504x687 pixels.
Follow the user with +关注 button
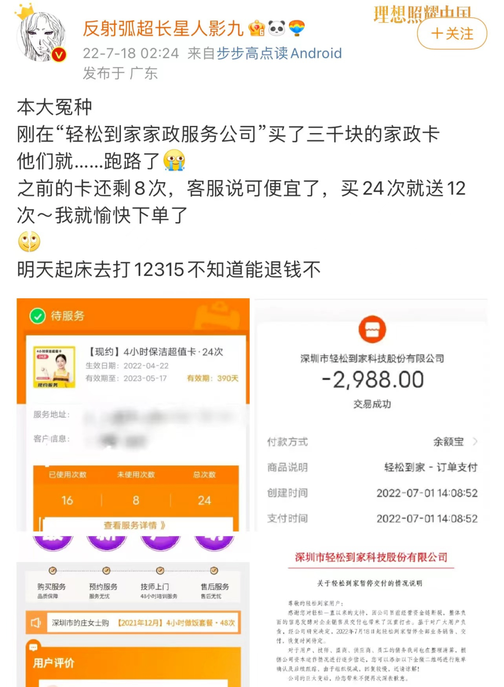pyautogui.click(x=452, y=34)
